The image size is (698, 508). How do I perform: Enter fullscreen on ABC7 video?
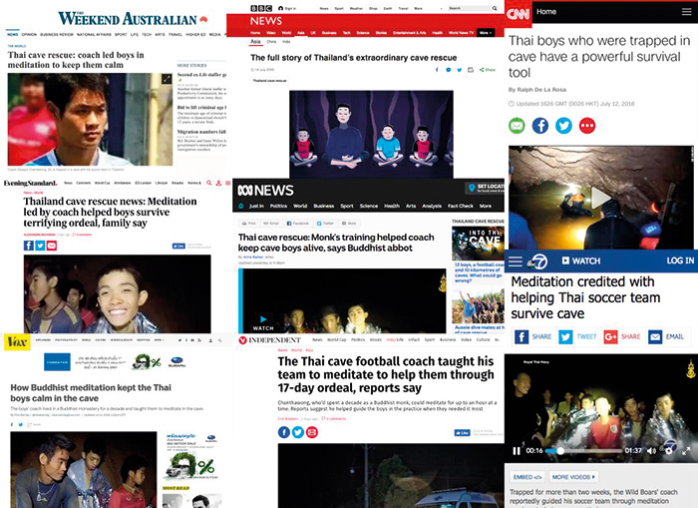tap(686, 451)
